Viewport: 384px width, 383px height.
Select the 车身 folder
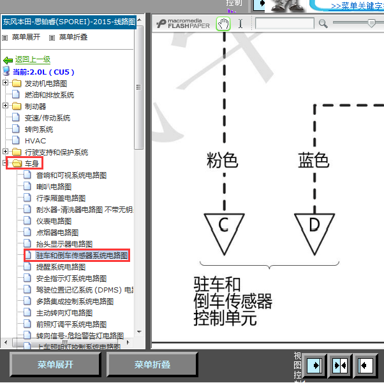32,164
